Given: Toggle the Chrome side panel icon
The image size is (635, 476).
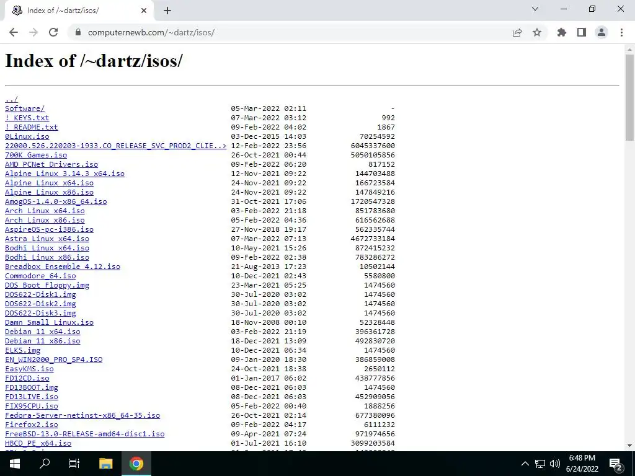Looking at the screenshot, I should pyautogui.click(x=582, y=32).
